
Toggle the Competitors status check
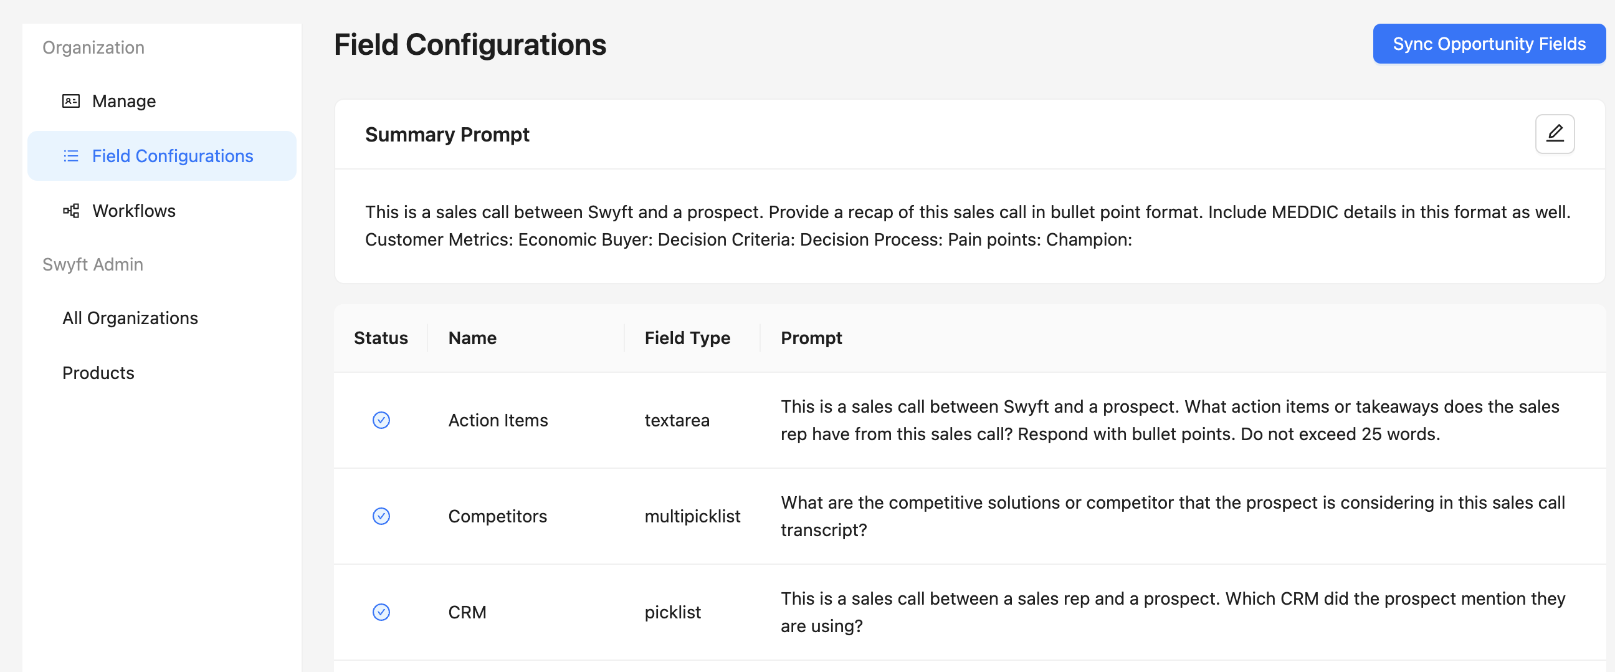(x=381, y=516)
